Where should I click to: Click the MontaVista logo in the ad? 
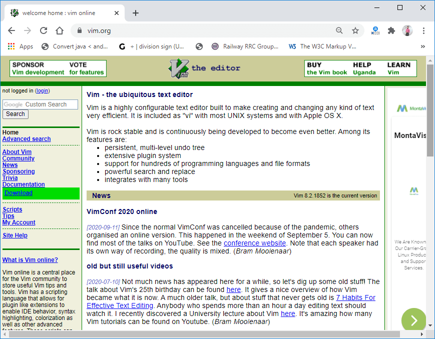point(411,108)
